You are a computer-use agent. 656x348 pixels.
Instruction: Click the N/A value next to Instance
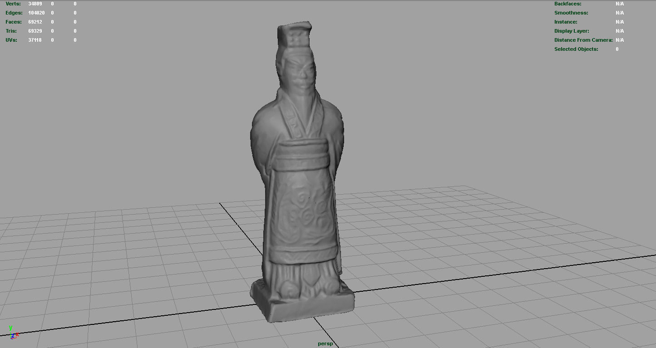620,22
